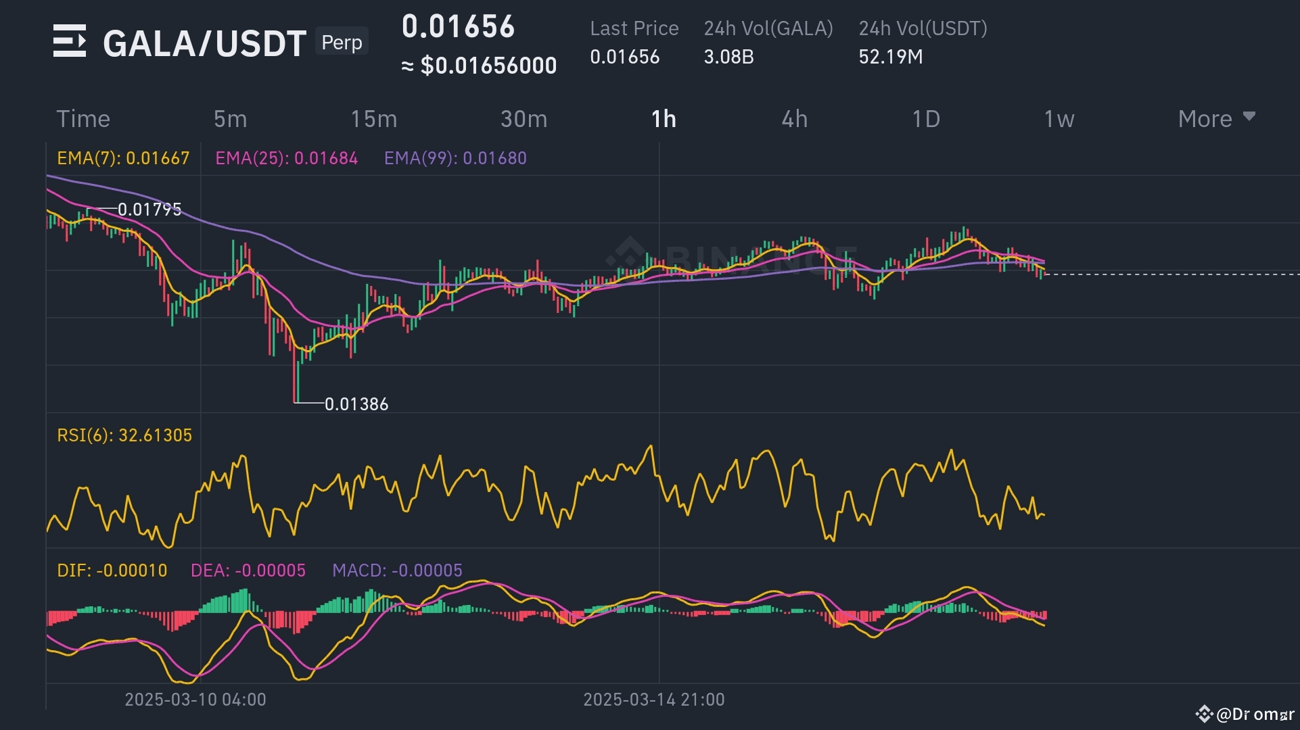Click the EMA(7) indicator label

pyautogui.click(x=123, y=158)
